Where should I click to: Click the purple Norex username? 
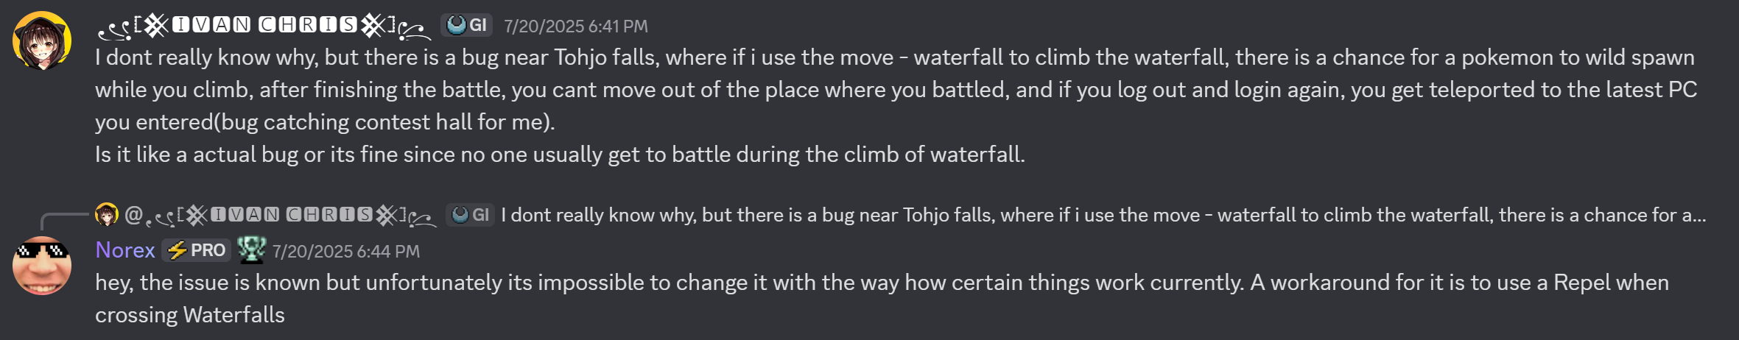[x=125, y=250]
